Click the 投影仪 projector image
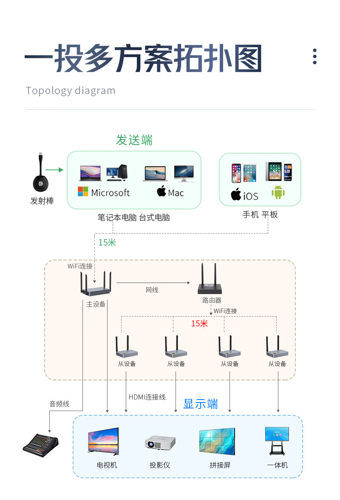The height and width of the screenshot is (500, 340). tap(160, 443)
